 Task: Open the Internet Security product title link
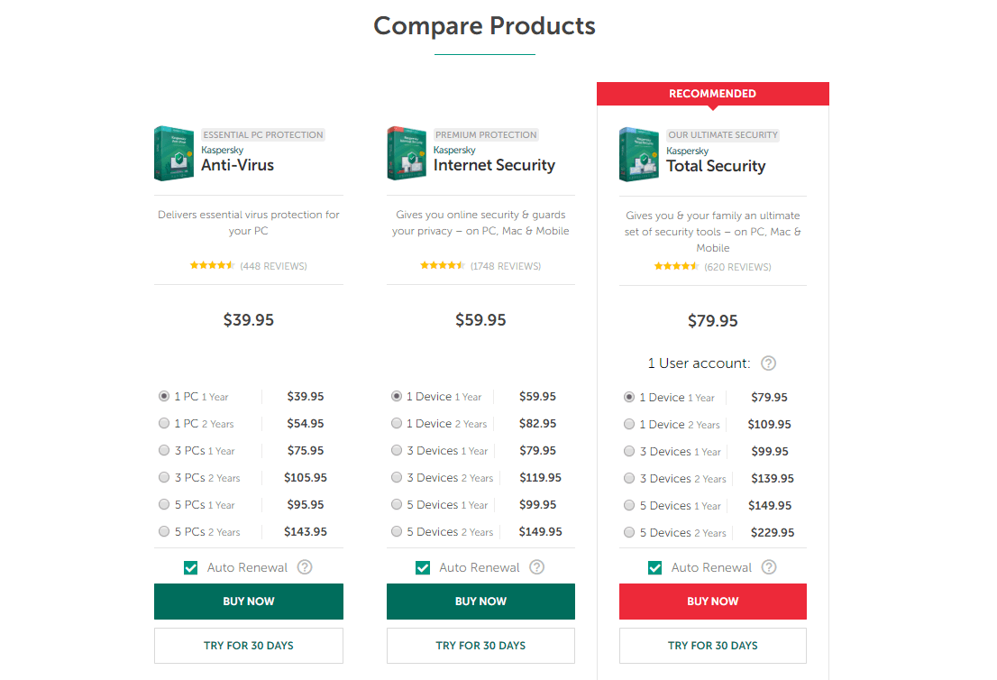pos(494,165)
